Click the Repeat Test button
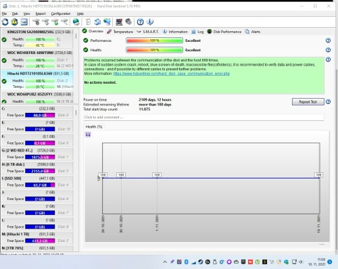The height and width of the screenshot is (269, 338). (x=308, y=102)
